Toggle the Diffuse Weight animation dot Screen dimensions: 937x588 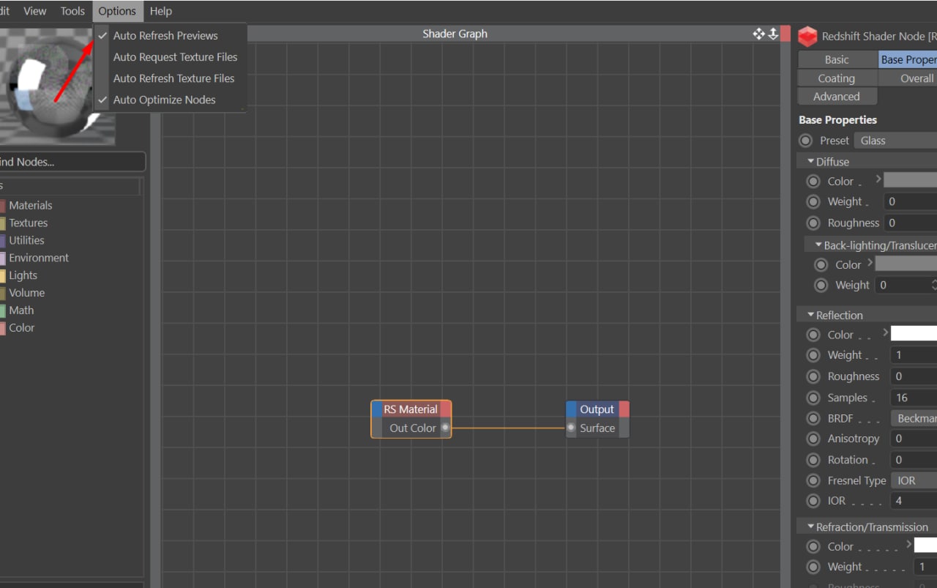pyautogui.click(x=813, y=202)
